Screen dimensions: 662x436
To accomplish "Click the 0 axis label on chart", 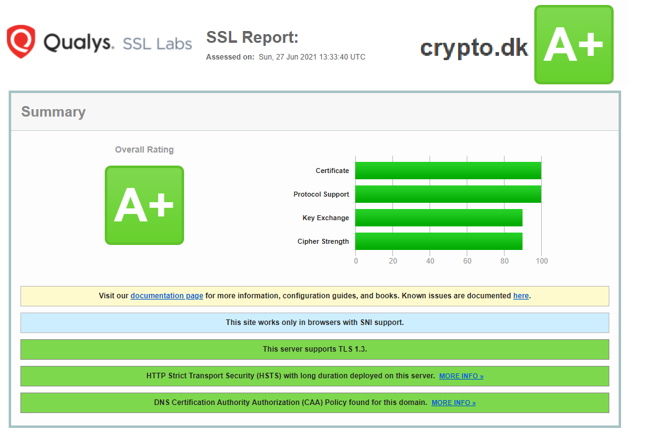I will [356, 261].
